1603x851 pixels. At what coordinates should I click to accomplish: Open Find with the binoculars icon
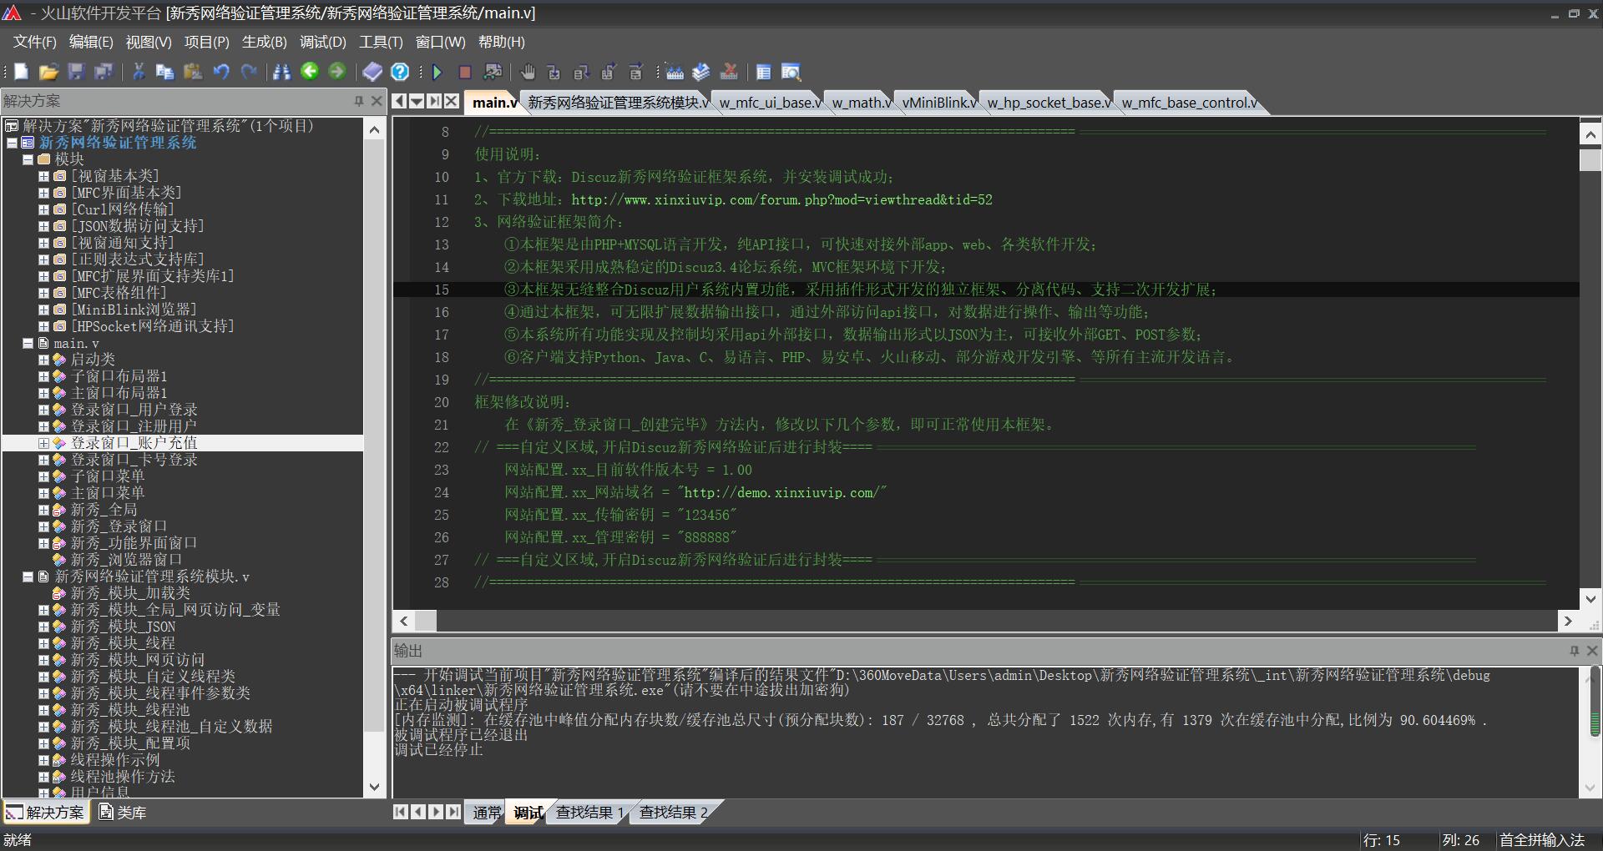pos(282,72)
